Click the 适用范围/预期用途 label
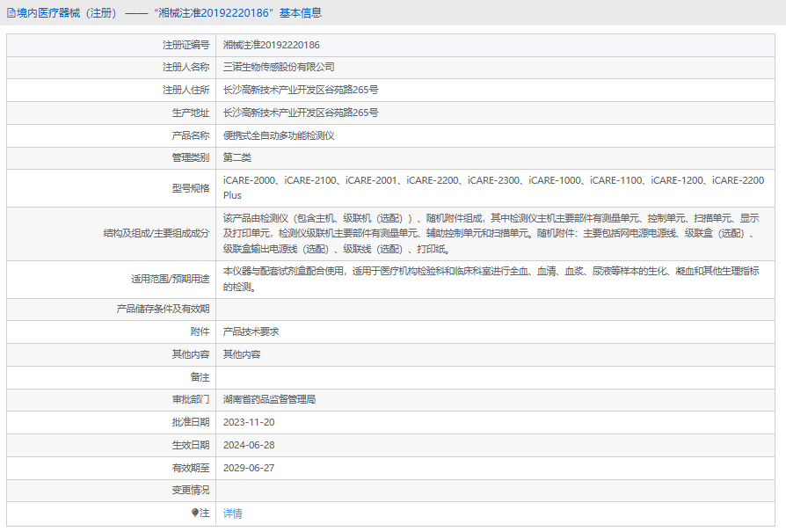The image size is (786, 532). [171, 279]
